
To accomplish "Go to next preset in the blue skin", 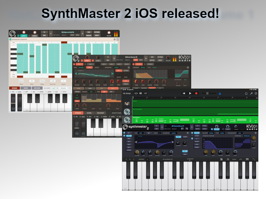I will (192, 127).
